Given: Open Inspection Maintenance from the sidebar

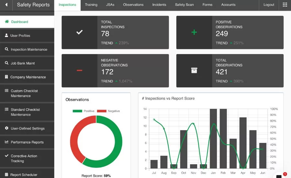Looking at the screenshot, I should [x=29, y=50].
